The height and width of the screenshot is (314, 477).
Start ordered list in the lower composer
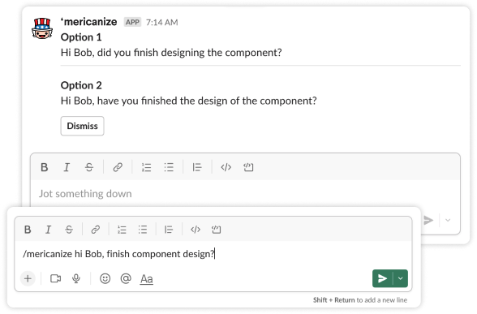122,230
